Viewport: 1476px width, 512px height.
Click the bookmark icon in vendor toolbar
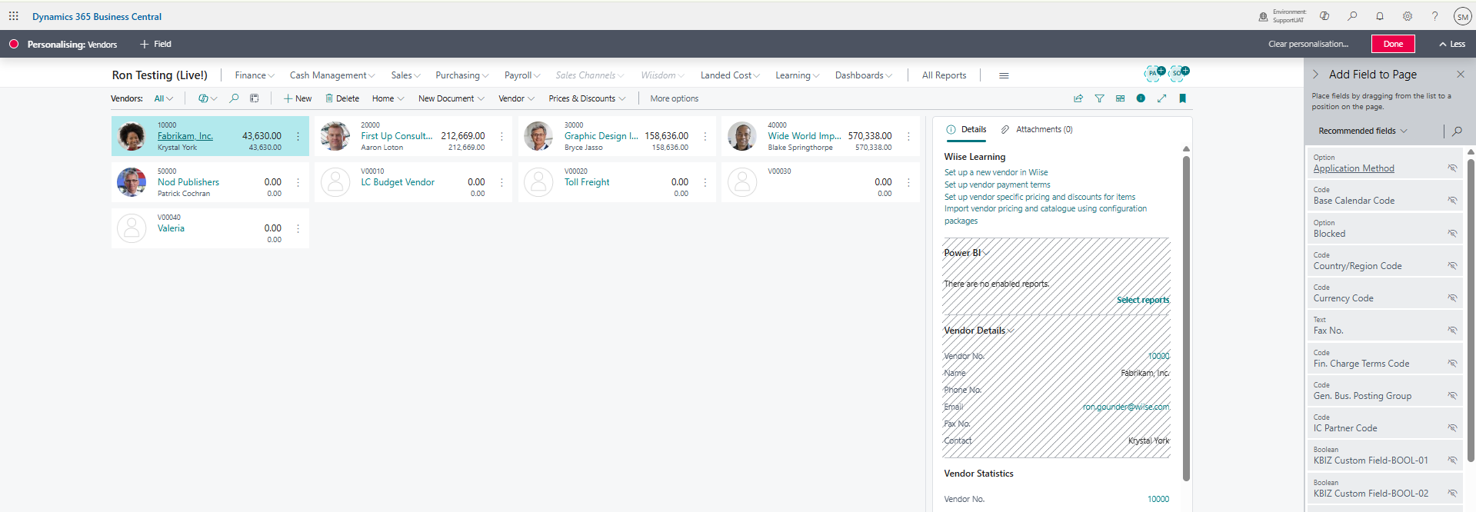[x=1182, y=98]
